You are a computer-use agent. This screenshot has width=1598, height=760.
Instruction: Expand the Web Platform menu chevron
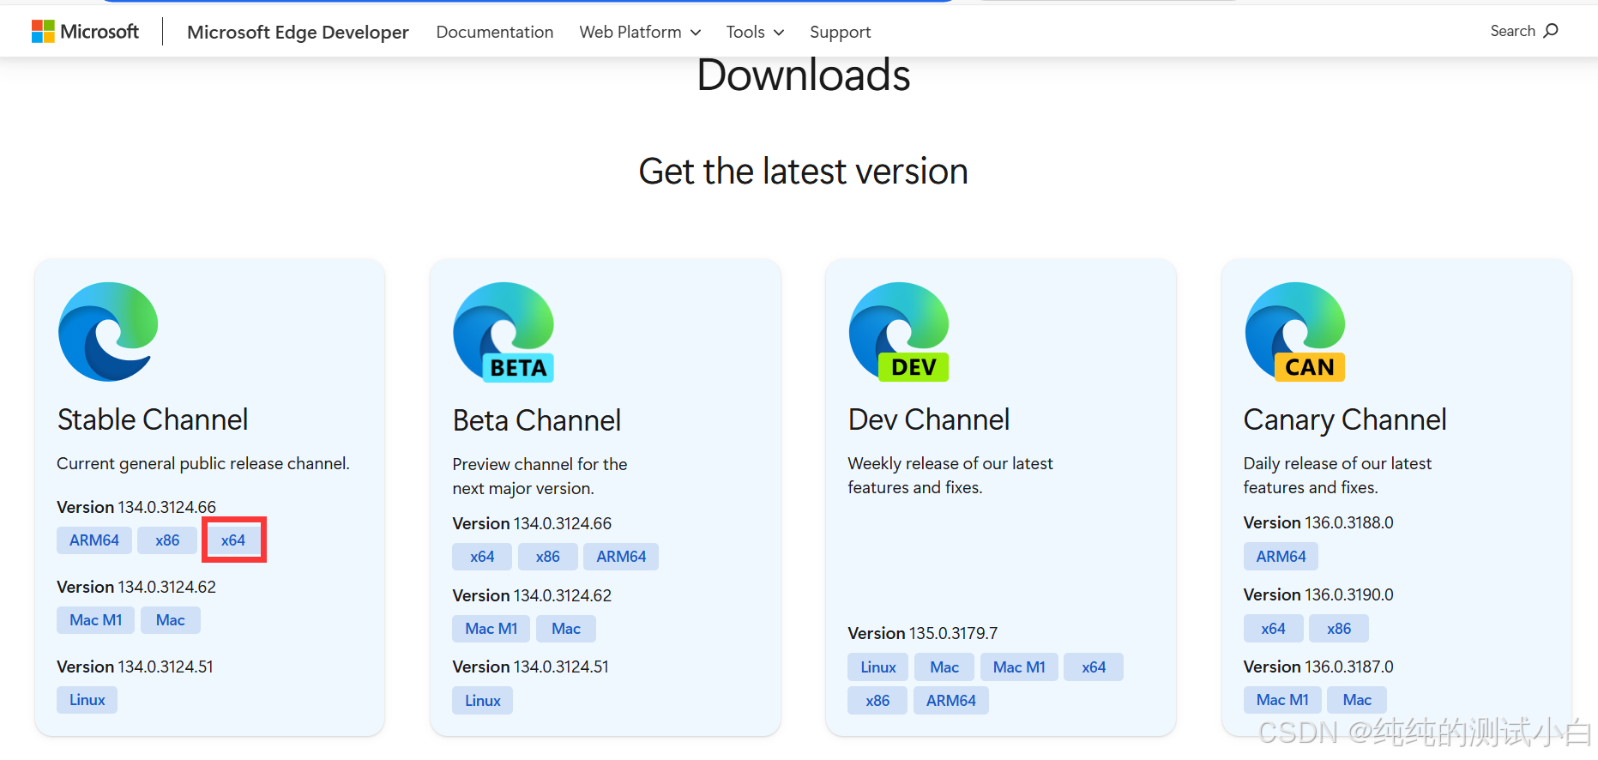click(x=696, y=33)
